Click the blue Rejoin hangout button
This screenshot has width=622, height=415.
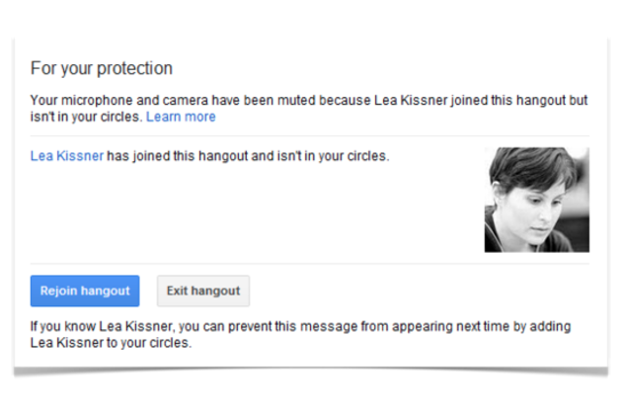pos(85,290)
